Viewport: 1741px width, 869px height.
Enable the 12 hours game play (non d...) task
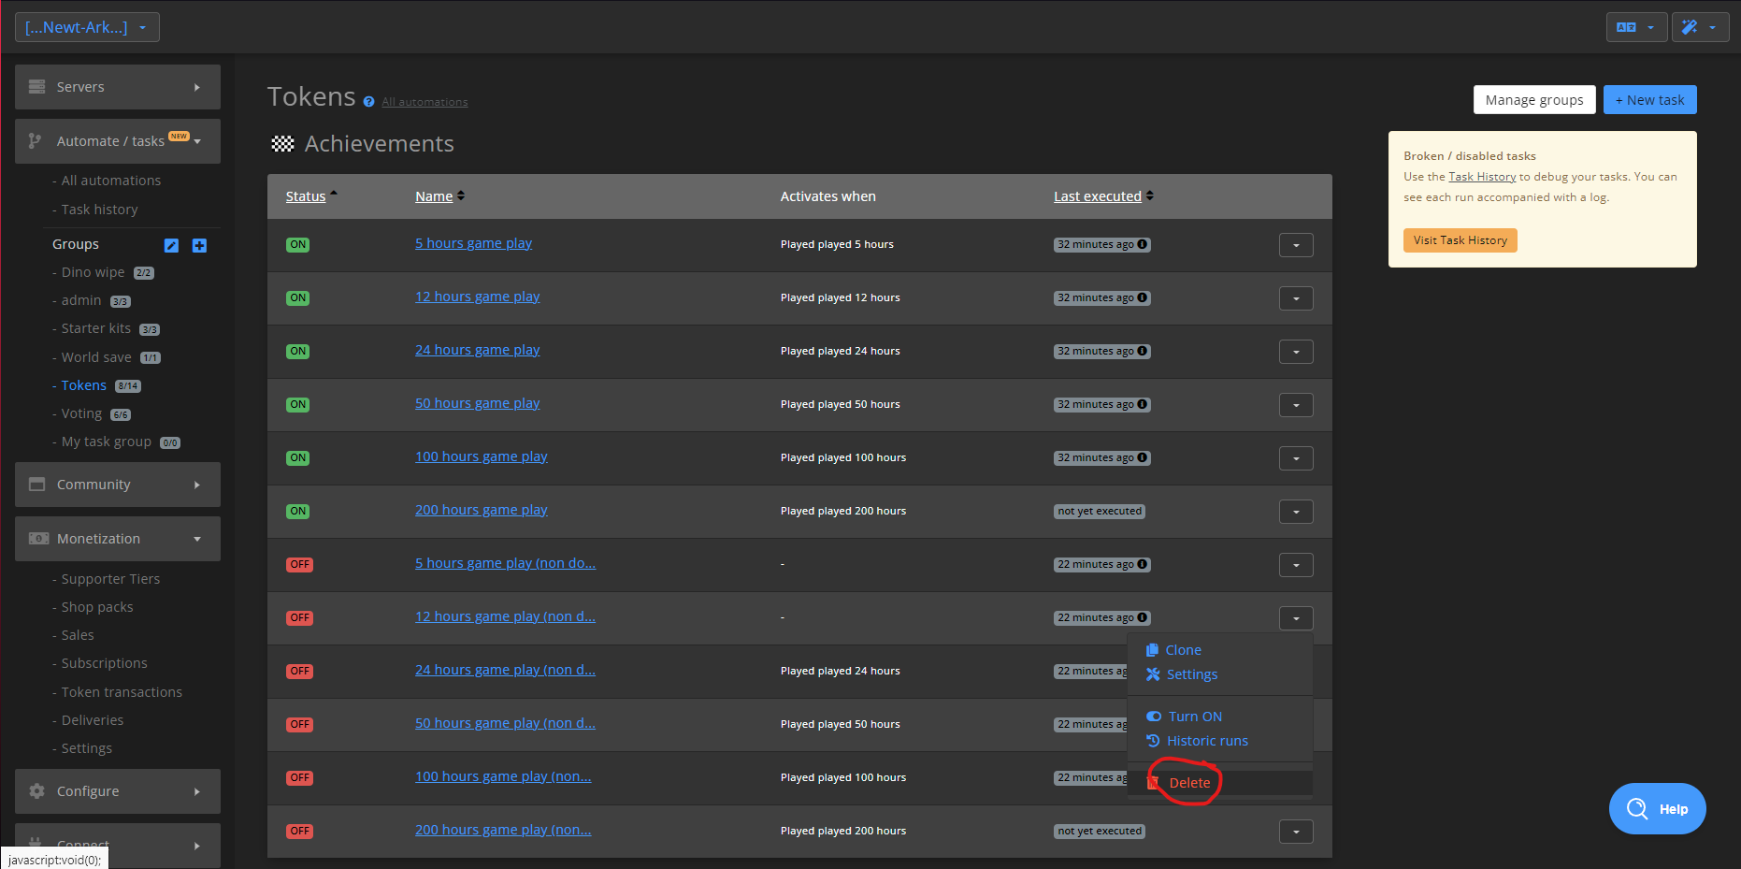tap(299, 617)
